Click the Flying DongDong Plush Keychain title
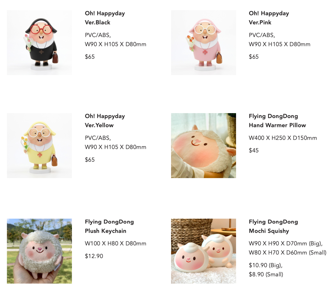 pyautogui.click(x=109, y=226)
